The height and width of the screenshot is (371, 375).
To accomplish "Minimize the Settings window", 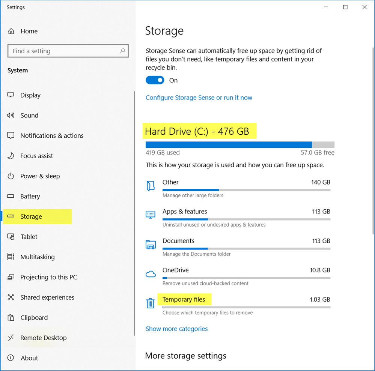I will click(x=326, y=7).
